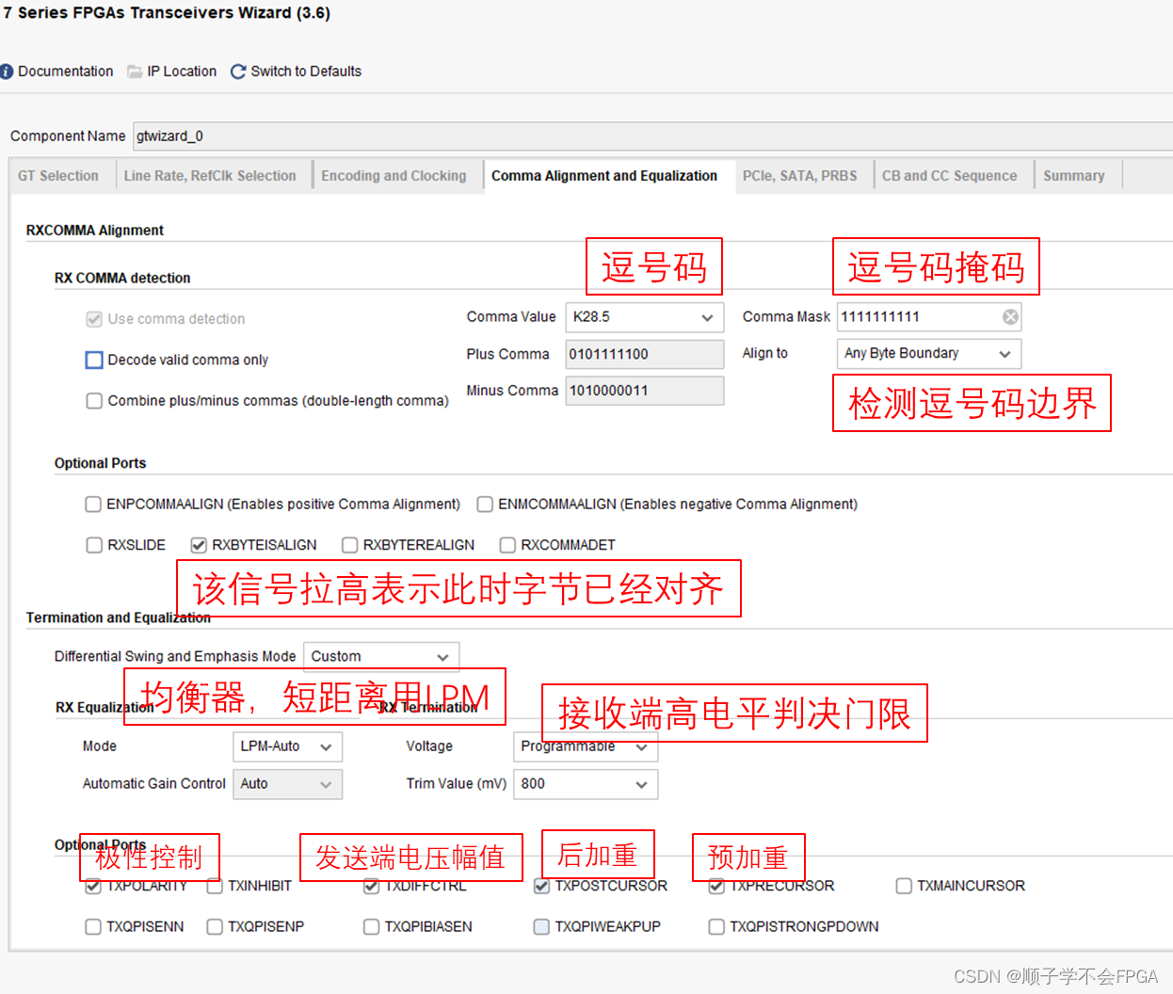Open the Summary tab
The width and height of the screenshot is (1173, 994).
[1074, 176]
